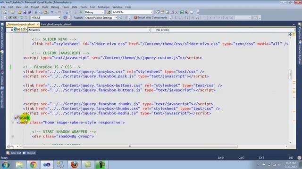Open the Tools menu

coord(84,7)
